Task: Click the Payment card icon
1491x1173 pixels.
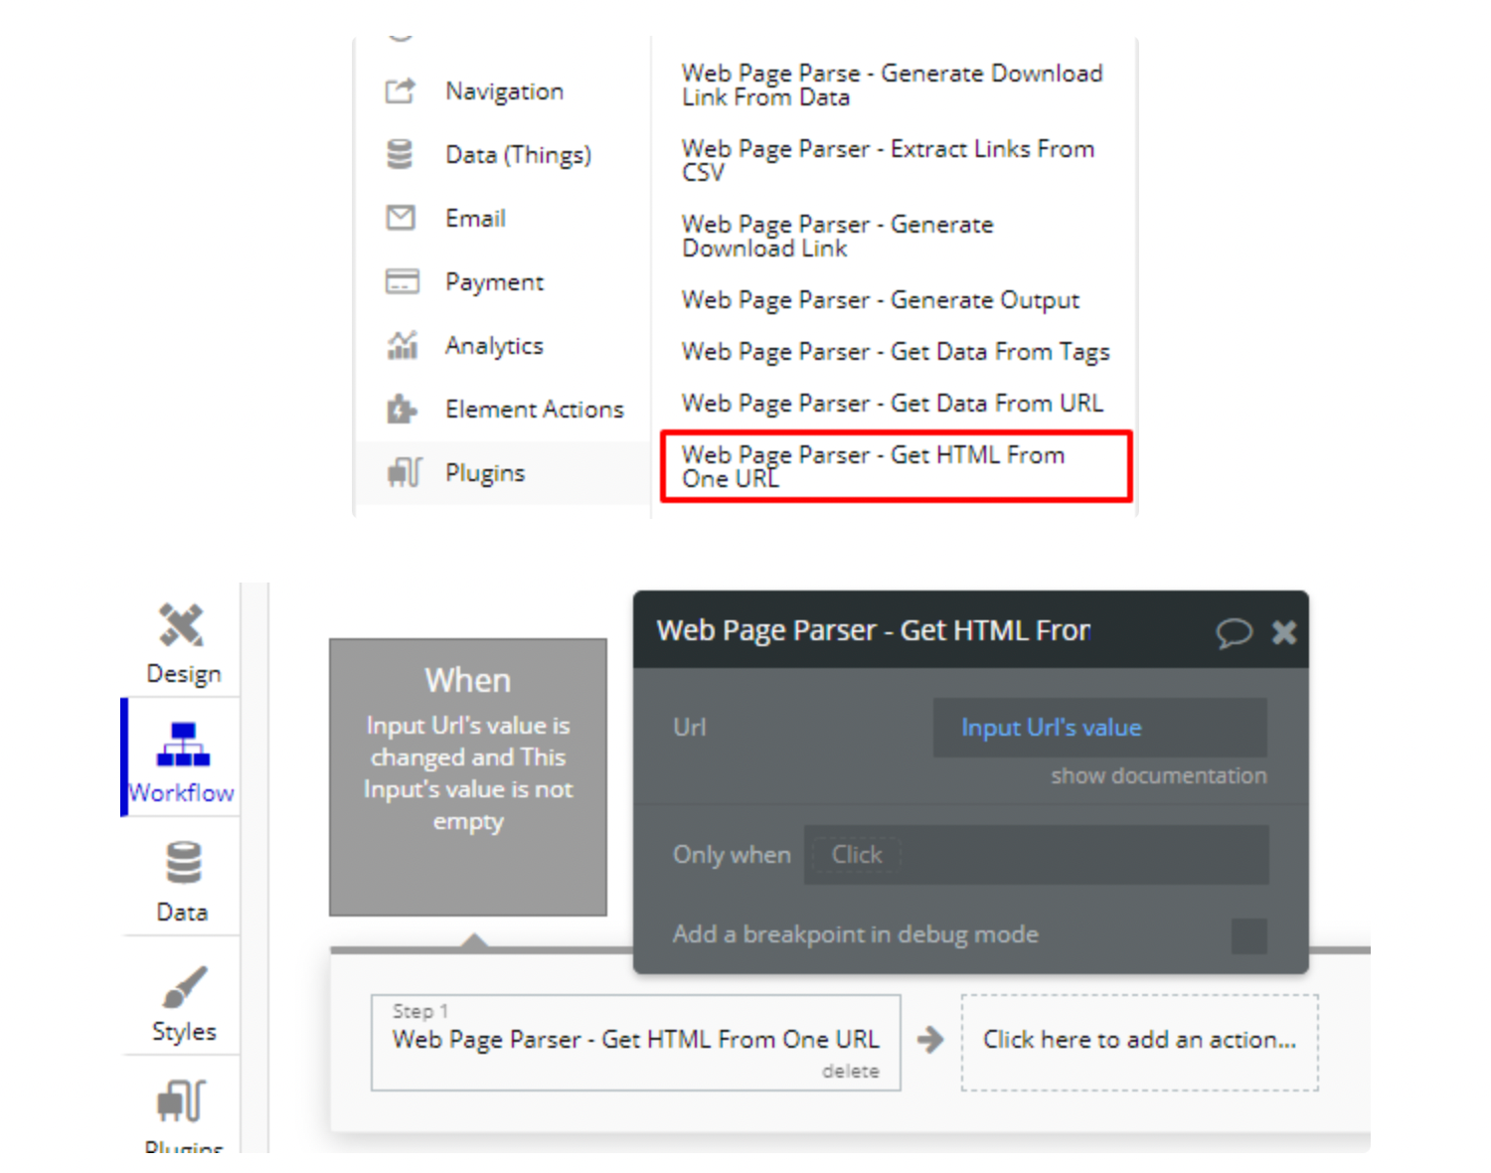Action: 402,281
